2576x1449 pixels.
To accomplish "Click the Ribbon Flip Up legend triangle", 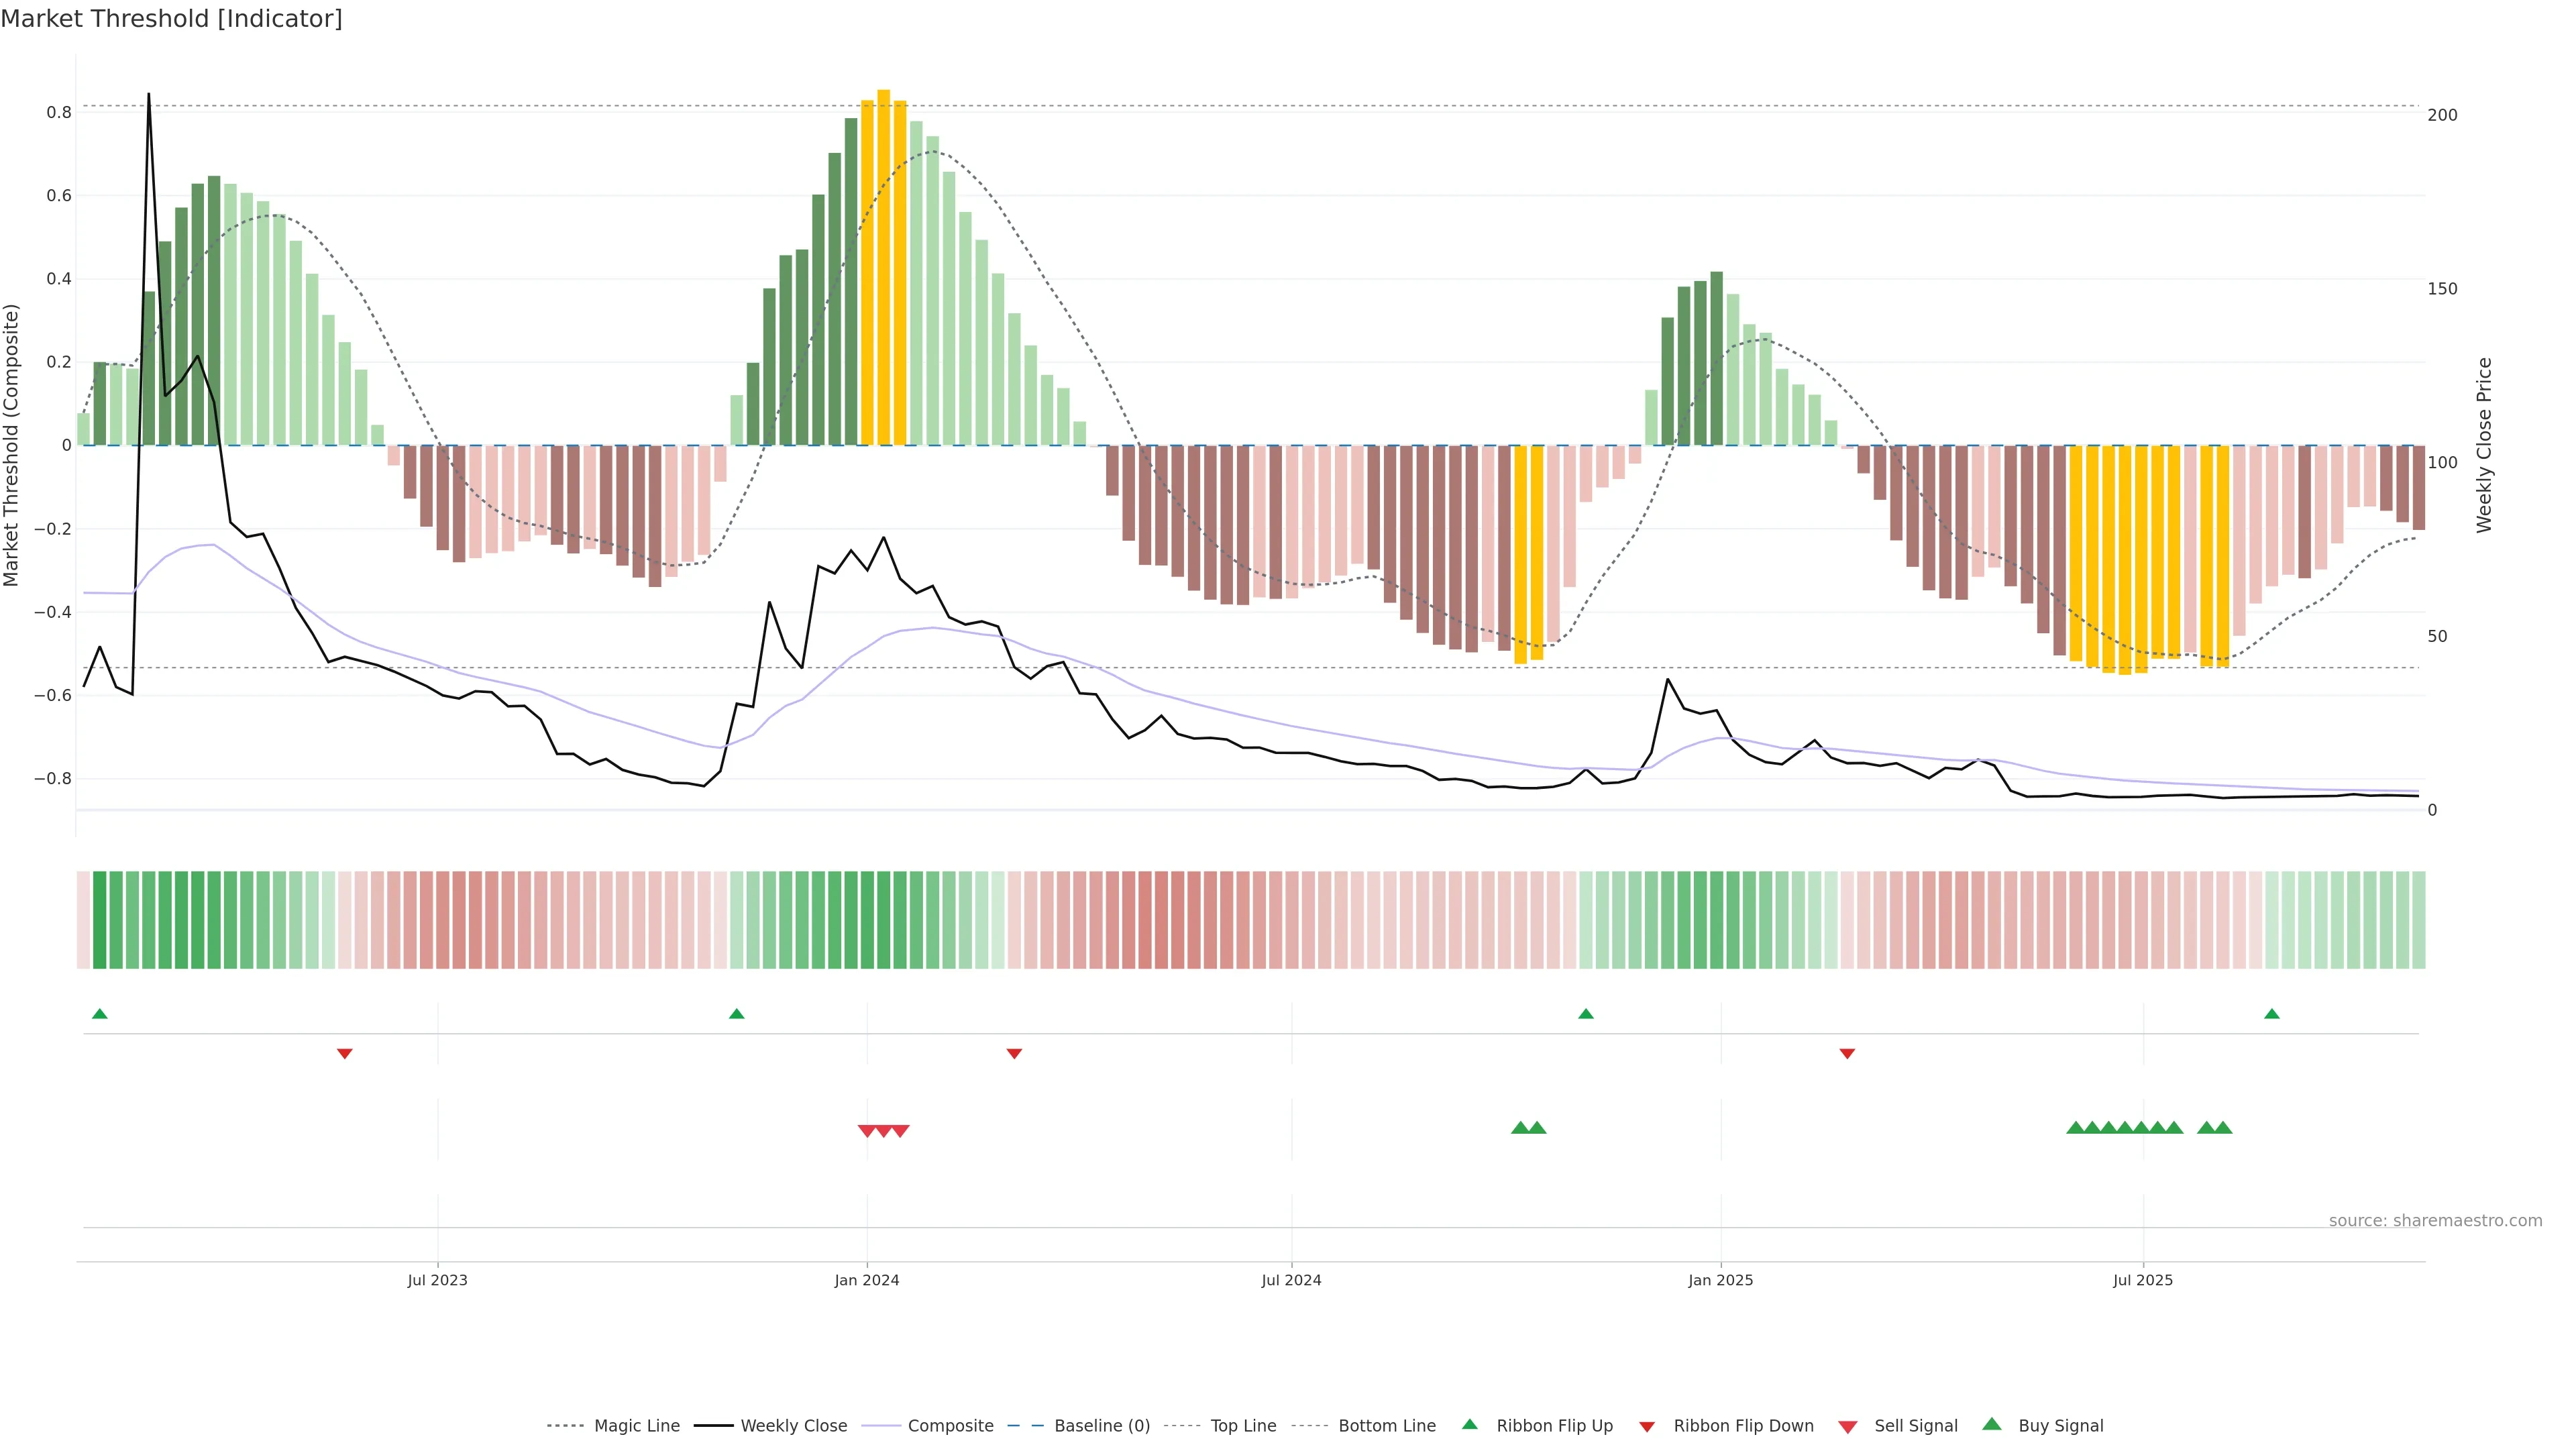I will (1470, 1424).
